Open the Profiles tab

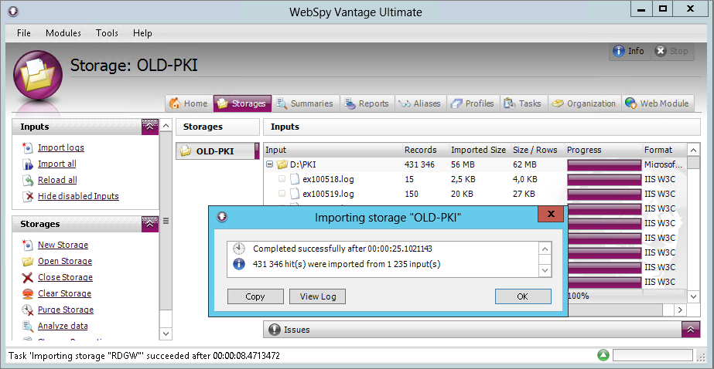473,103
